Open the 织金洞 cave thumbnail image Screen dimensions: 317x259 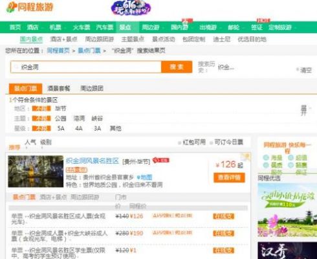36,172
